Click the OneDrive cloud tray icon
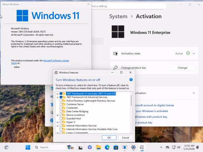The image size is (203, 152). (x=168, y=147)
